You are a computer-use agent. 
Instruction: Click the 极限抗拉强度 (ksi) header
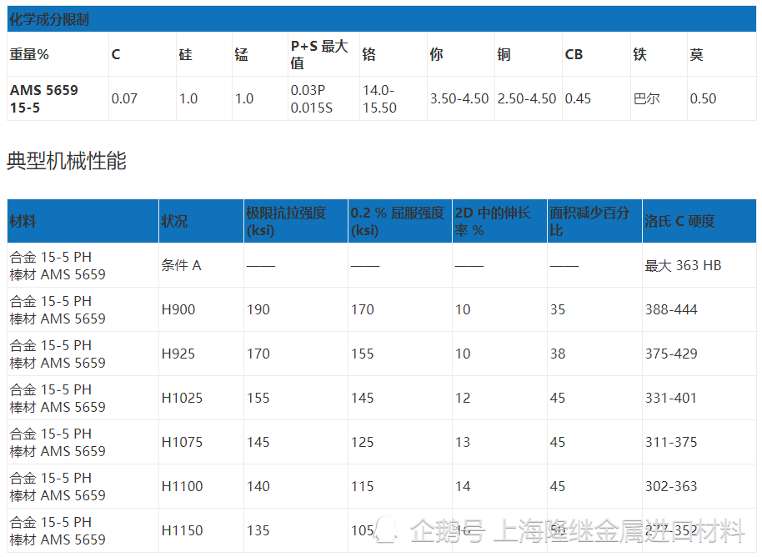288,220
